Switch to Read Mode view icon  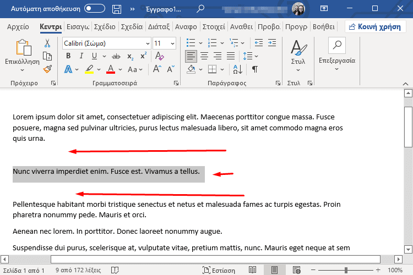pos(252,270)
